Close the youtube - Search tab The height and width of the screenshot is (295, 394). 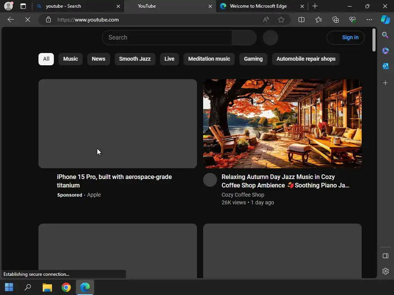[x=118, y=6]
